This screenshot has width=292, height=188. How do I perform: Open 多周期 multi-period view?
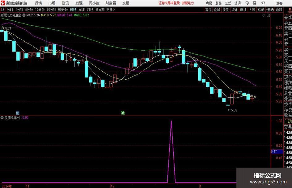click(100, 10)
